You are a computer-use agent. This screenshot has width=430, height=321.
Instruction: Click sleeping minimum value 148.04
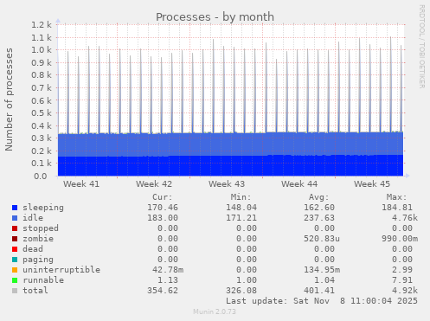(241, 208)
